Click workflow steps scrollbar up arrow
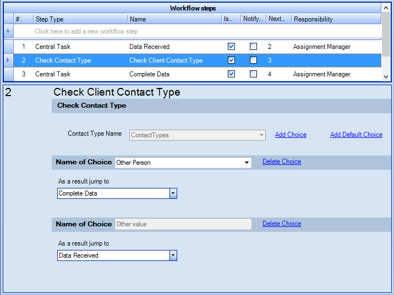This screenshot has width=394, height=295. (386, 8)
